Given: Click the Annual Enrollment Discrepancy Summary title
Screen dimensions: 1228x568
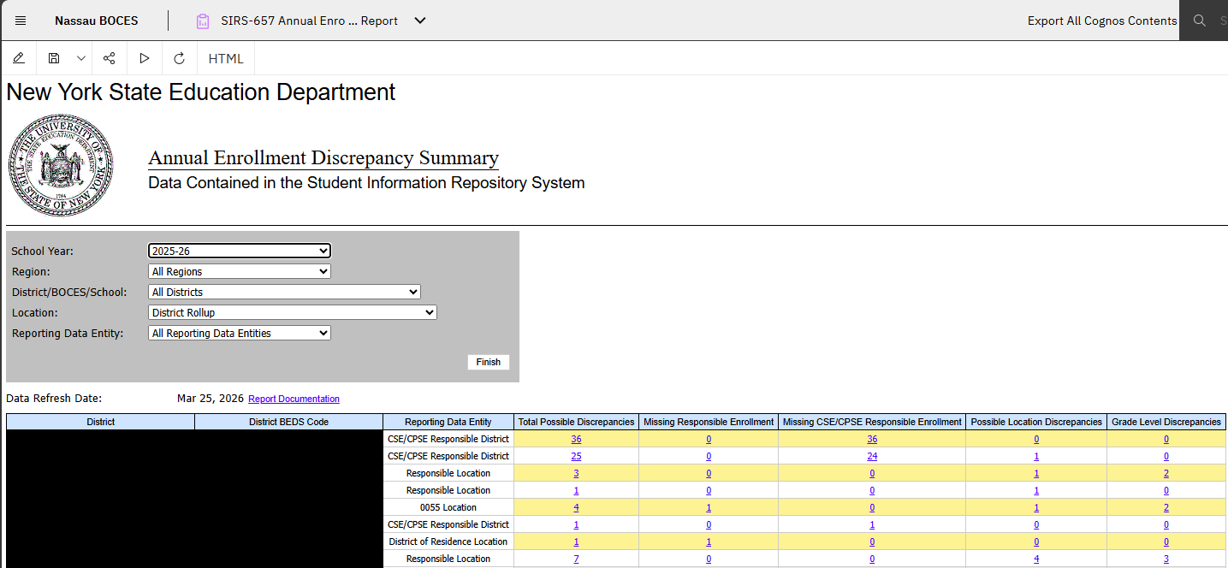Looking at the screenshot, I should pyautogui.click(x=323, y=158).
